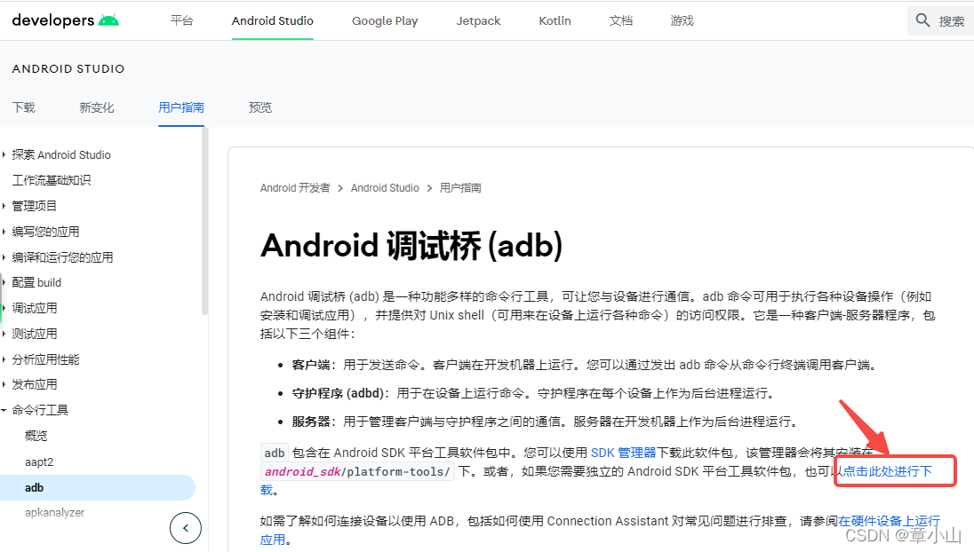
Task: Open "概览" under 命令行工具
Action: [x=36, y=435]
